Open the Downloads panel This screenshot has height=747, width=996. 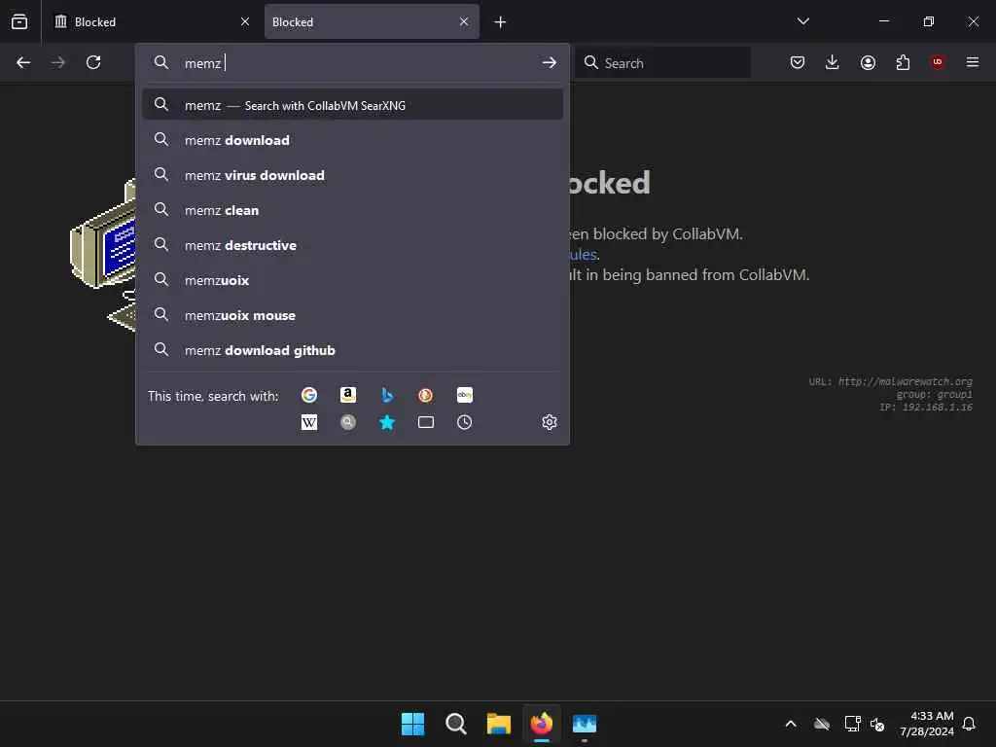tap(833, 62)
